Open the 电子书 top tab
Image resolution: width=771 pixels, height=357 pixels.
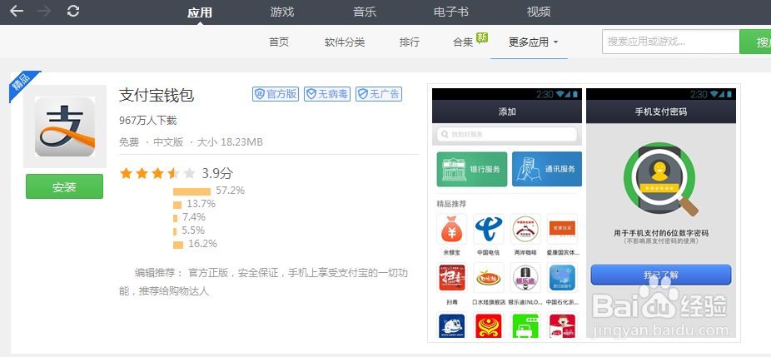(451, 12)
